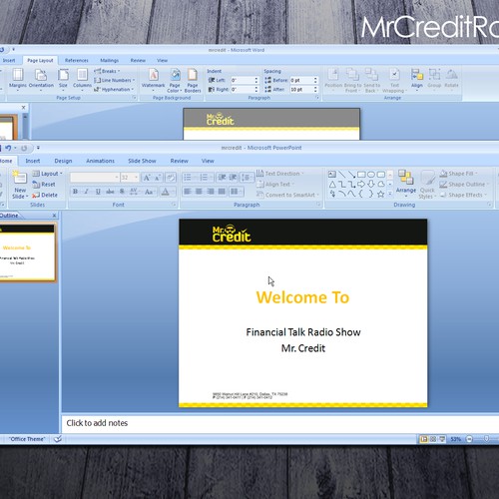
Task: Click New Slide in PowerPoint ribbon
Action: click(x=20, y=185)
